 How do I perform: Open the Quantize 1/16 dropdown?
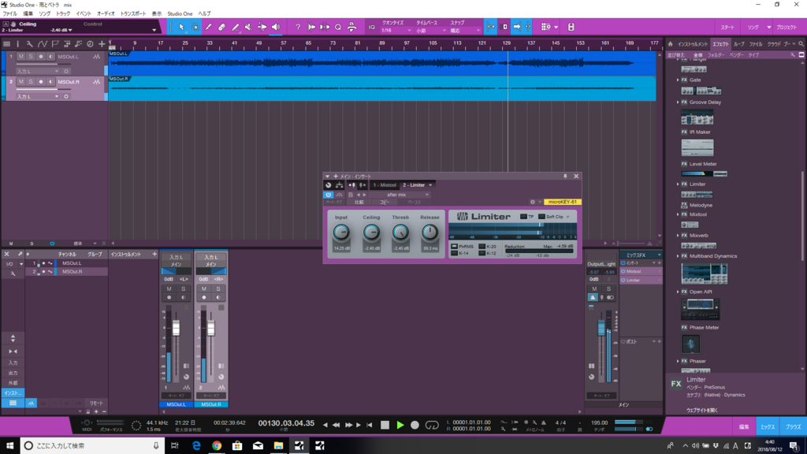click(396, 31)
